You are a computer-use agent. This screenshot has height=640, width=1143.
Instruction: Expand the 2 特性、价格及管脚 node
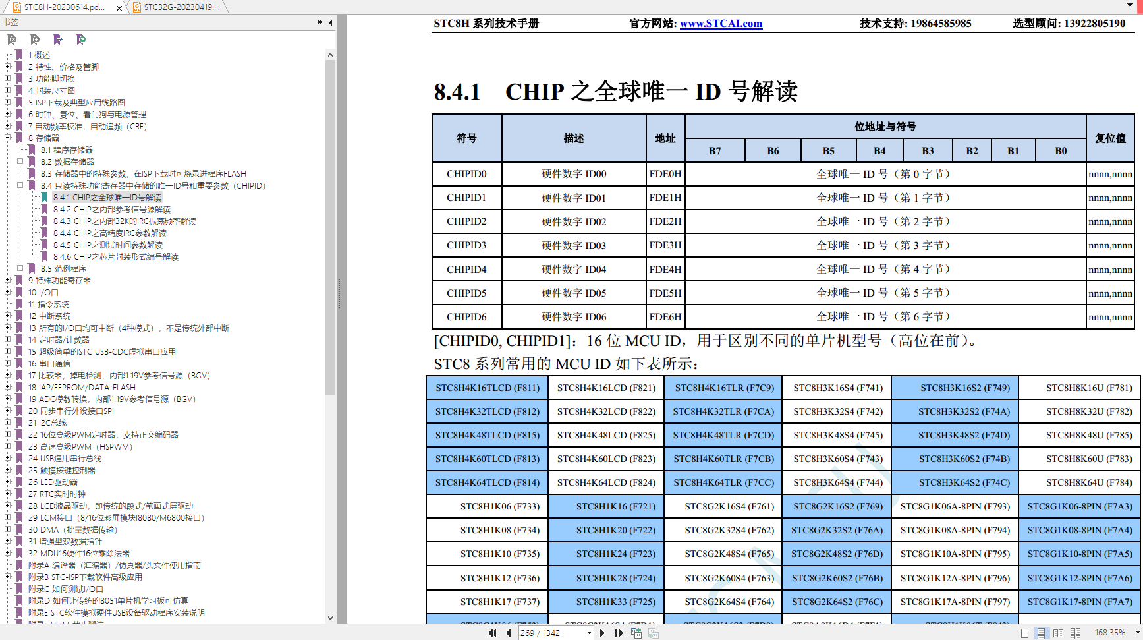[x=8, y=67]
